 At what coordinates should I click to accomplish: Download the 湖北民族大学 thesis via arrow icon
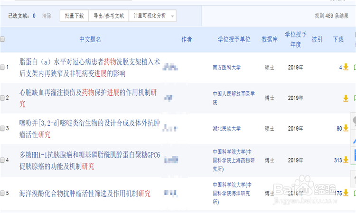346,128
